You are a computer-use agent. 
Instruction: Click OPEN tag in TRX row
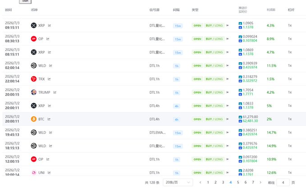tap(197, 79)
